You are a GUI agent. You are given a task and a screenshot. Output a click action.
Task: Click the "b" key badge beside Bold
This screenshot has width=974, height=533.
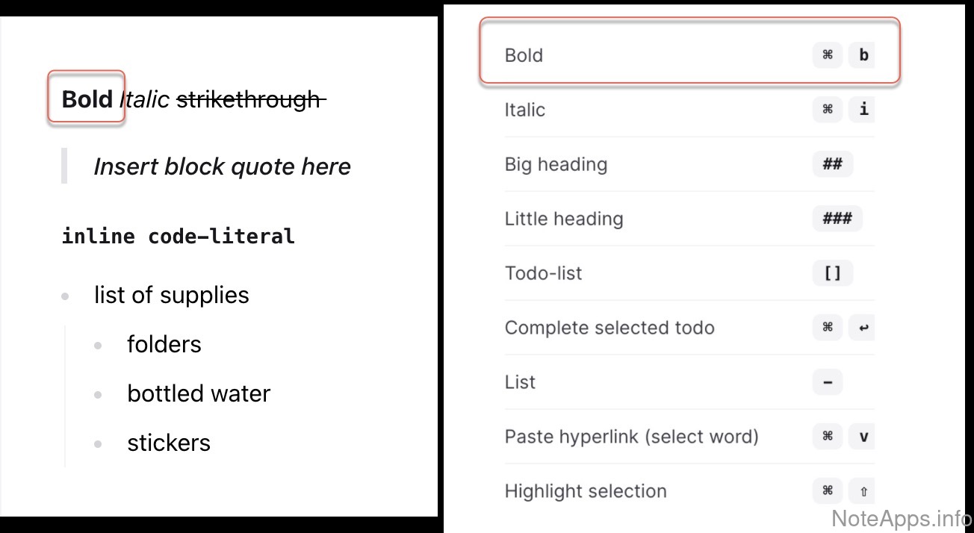point(863,55)
